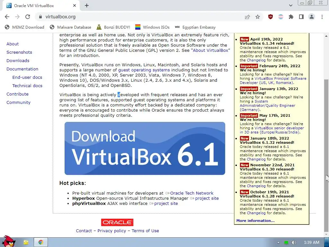The width and height of the screenshot is (329, 247).
Task: Click the 1:39 AM clock
Action: (x=312, y=242)
